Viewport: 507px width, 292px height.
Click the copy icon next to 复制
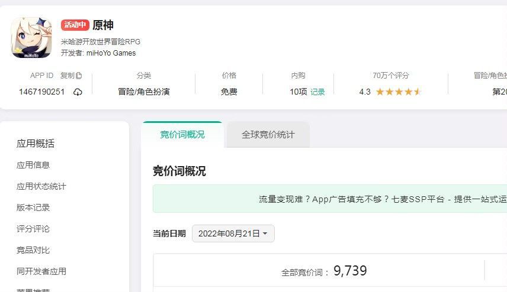pyautogui.click(x=79, y=76)
